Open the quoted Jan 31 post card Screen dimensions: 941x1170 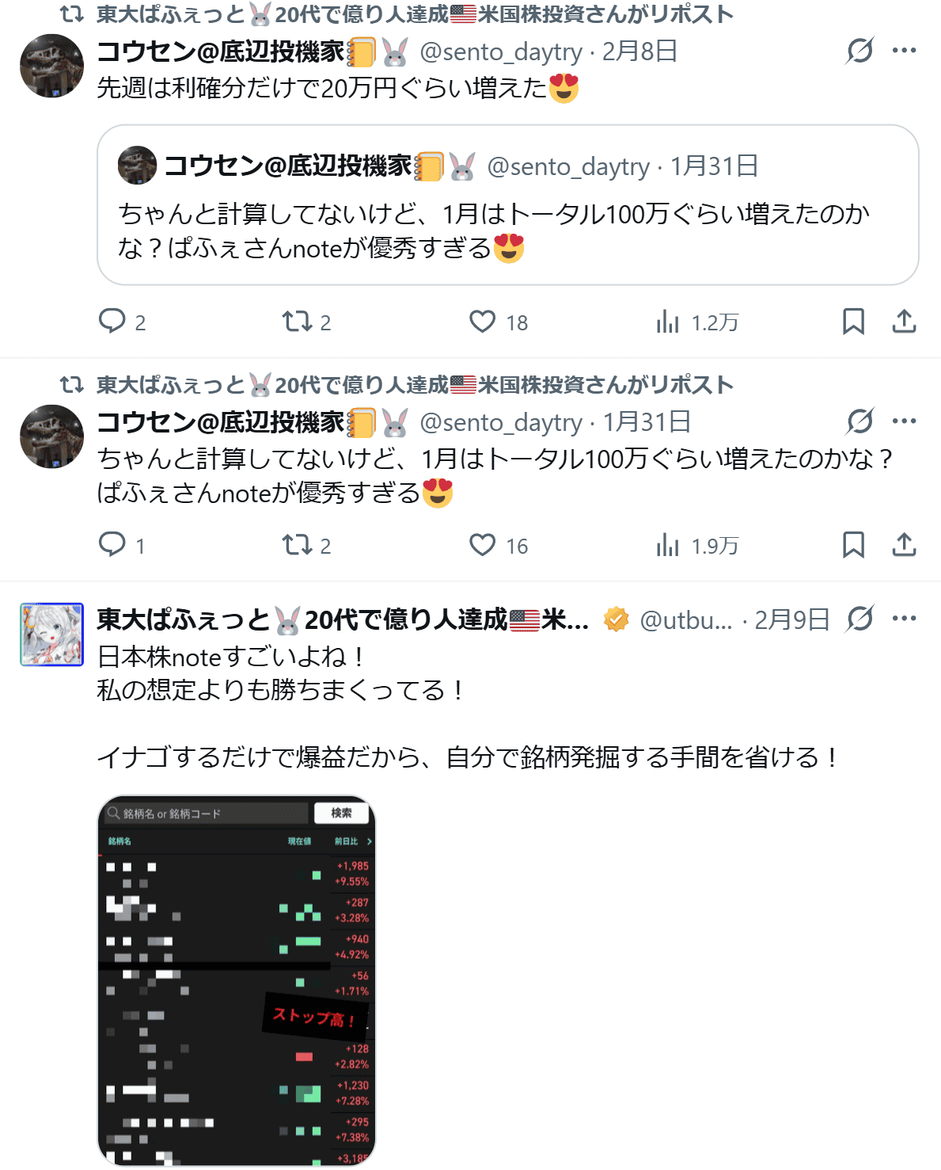(x=508, y=204)
